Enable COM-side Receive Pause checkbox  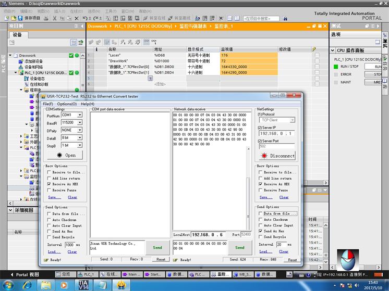(x=50, y=190)
